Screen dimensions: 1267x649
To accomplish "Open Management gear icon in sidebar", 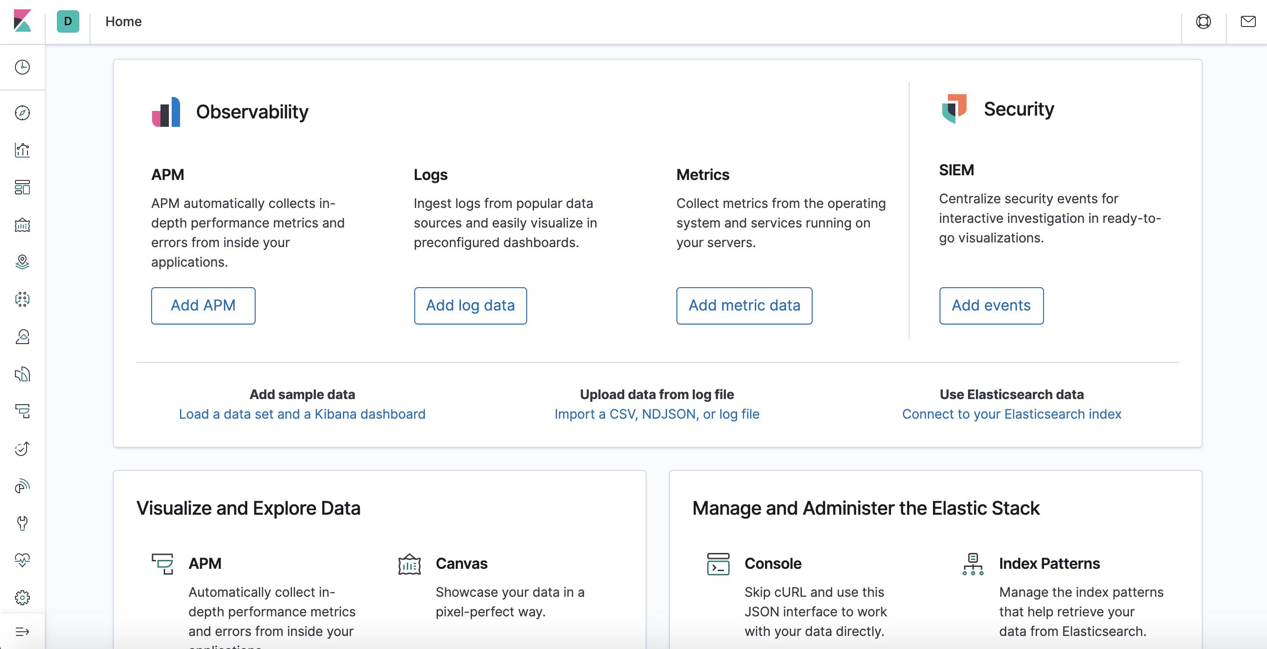I will (x=22, y=597).
